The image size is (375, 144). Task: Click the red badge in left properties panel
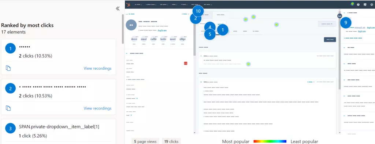click(x=186, y=63)
